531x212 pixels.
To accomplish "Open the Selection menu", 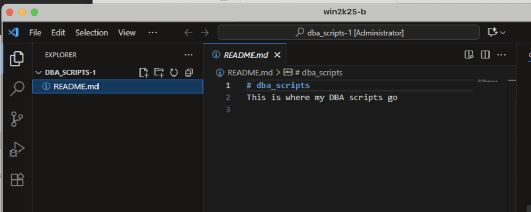I will click(x=91, y=33).
